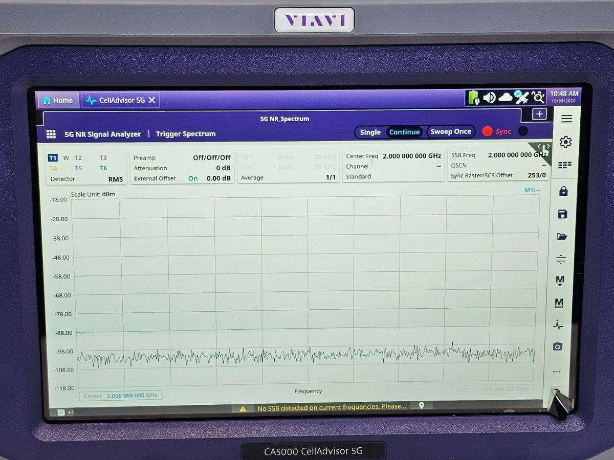Open the more options ellipsis icon

coord(557,372)
